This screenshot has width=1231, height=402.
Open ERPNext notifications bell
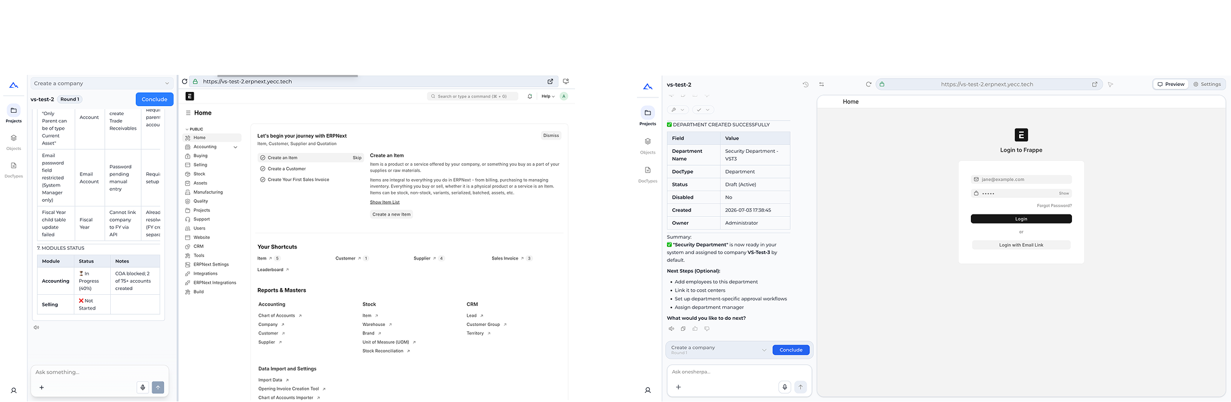530,96
